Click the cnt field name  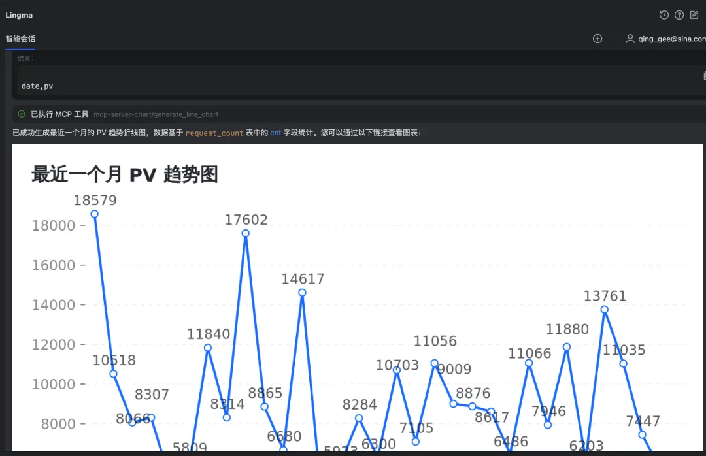point(276,133)
